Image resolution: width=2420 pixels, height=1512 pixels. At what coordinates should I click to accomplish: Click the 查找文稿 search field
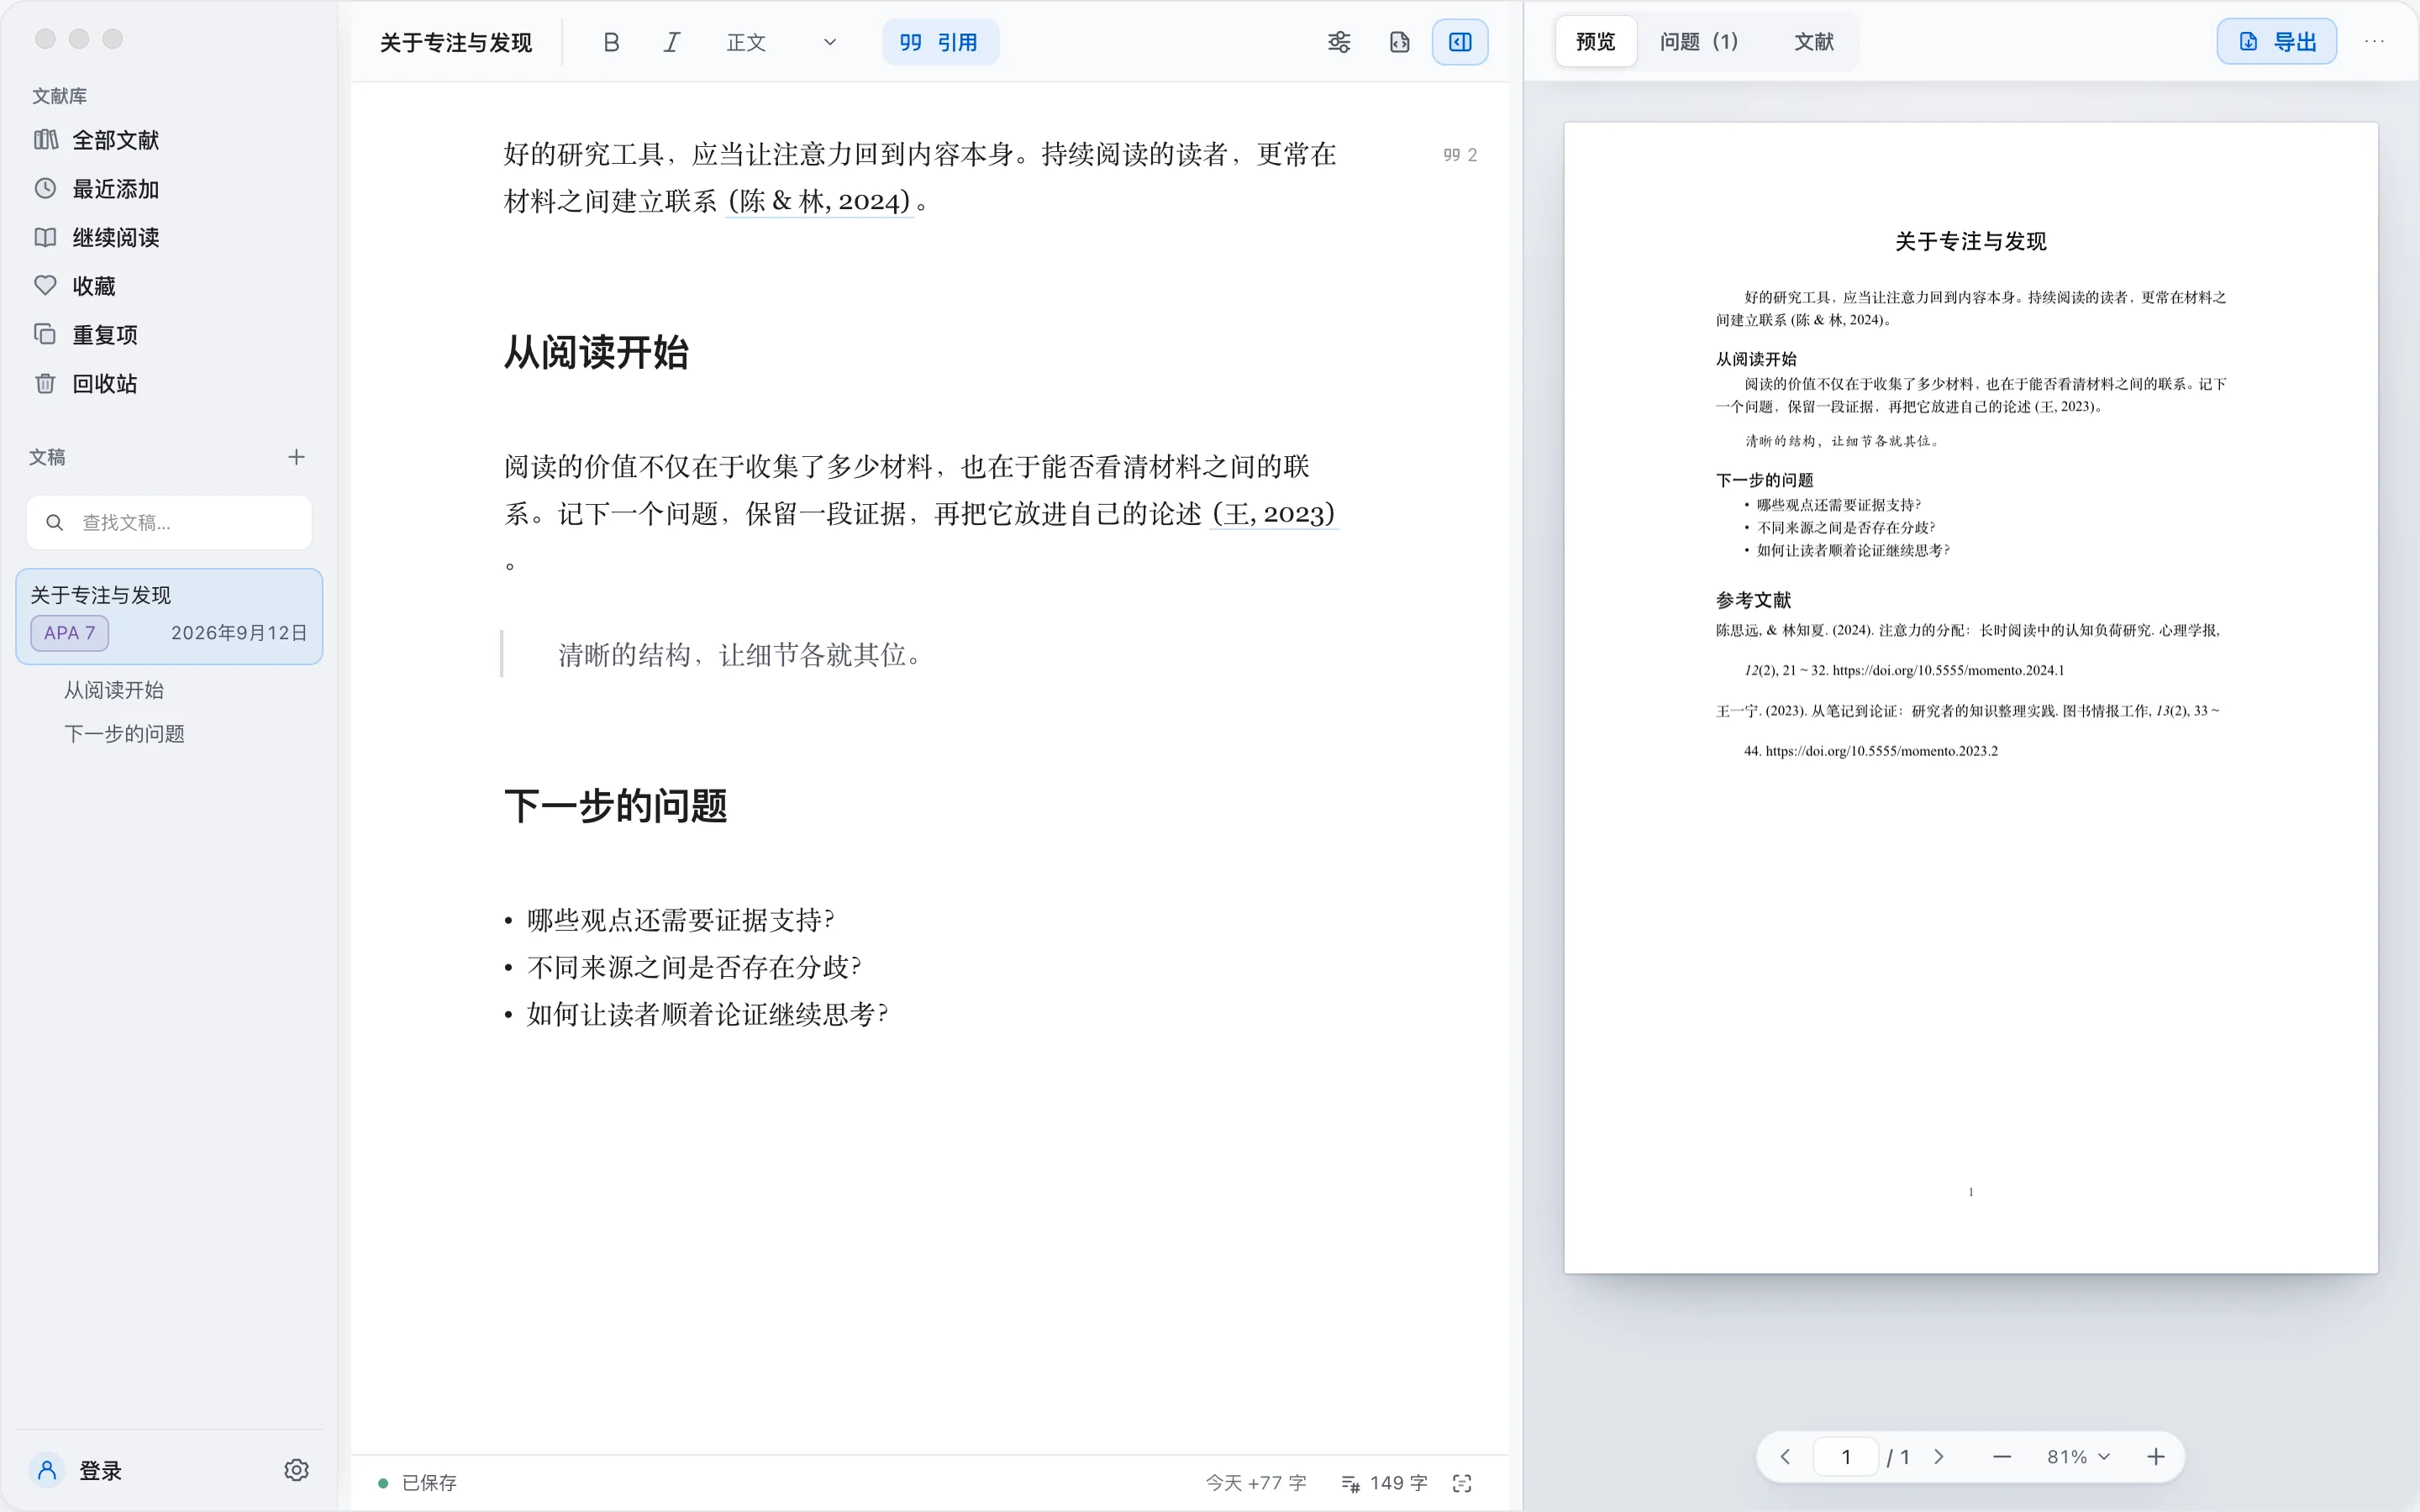(169, 522)
